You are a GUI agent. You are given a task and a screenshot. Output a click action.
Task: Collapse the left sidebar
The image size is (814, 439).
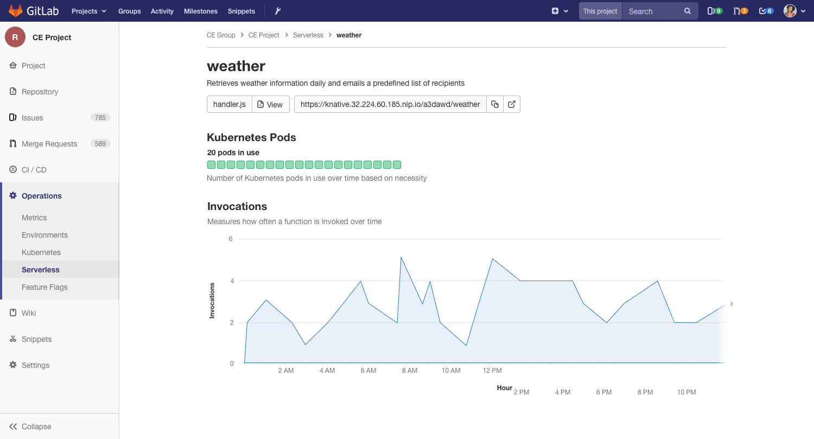[29, 427]
